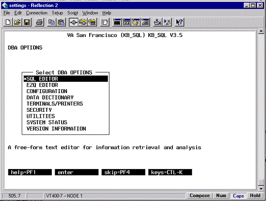Open the Connection menu

(36, 13)
